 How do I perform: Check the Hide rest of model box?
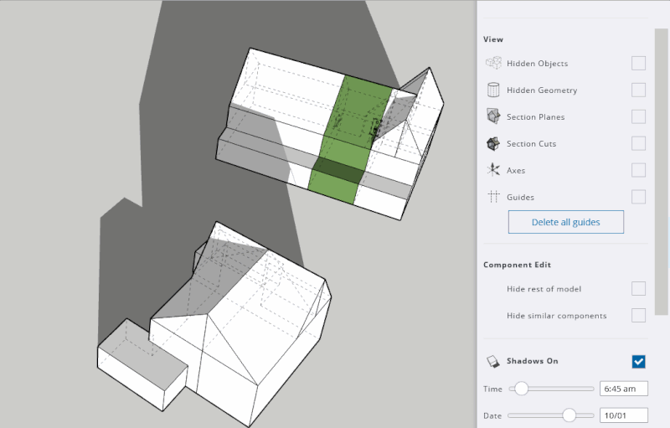638,289
